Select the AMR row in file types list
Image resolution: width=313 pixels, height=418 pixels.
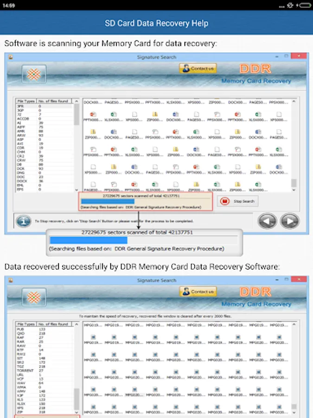click(44, 131)
